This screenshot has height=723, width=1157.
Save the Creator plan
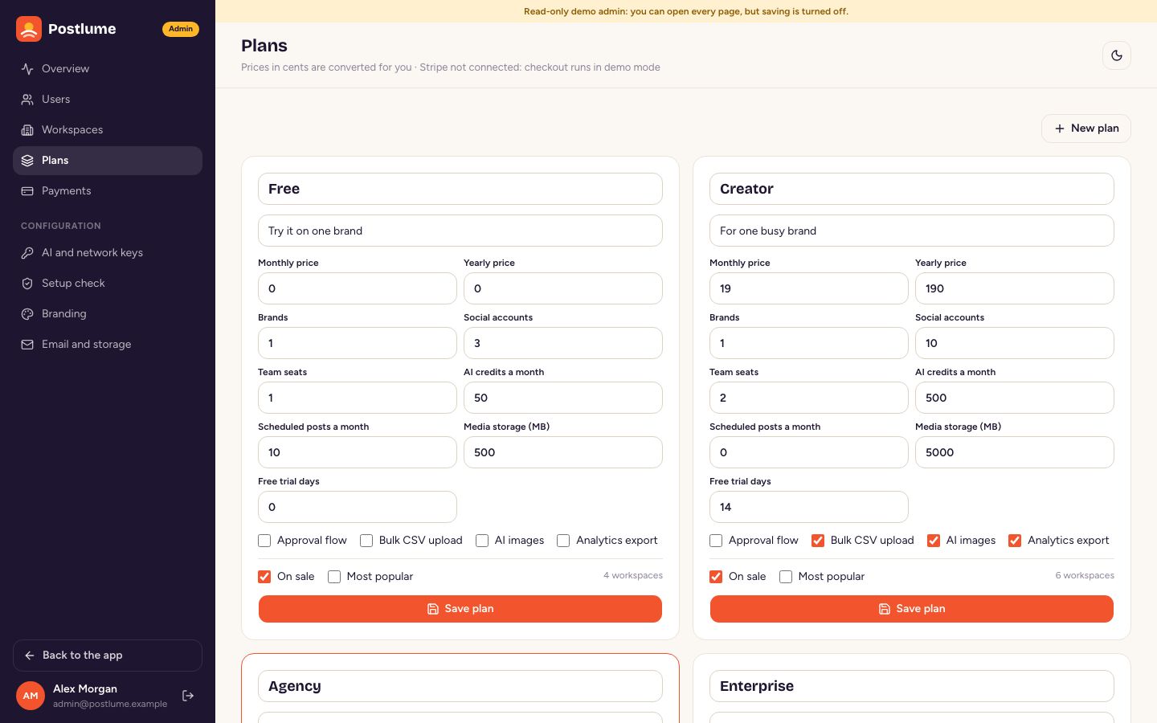[912, 609]
